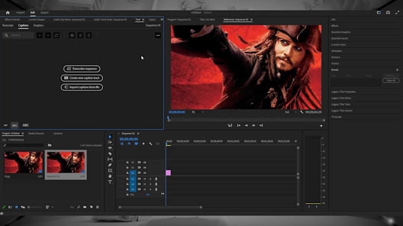Click Transcribe sequence button
This screenshot has height=226, width=403.
(82, 68)
